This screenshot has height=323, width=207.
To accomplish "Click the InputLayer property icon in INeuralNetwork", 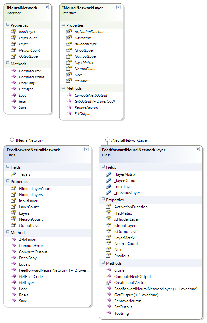I will 13,32.
